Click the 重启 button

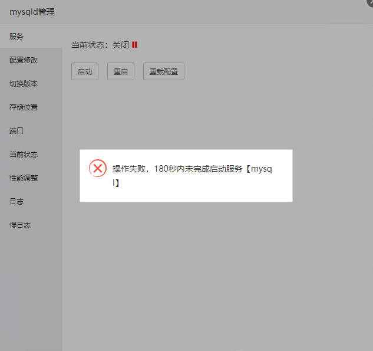point(121,71)
